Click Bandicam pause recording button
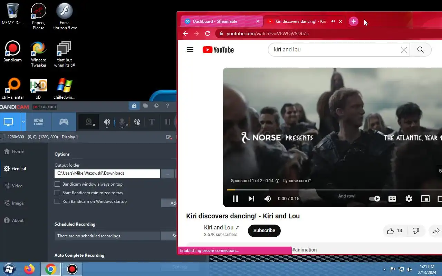Screen dimensions: 442x276 [168, 122]
